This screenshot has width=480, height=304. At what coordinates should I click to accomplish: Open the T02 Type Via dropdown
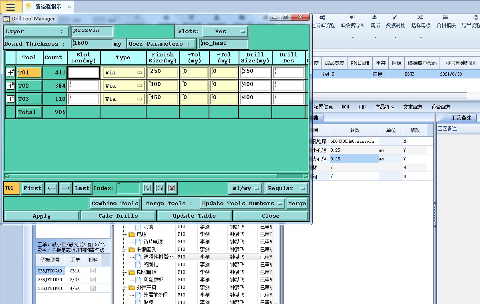click(x=123, y=86)
